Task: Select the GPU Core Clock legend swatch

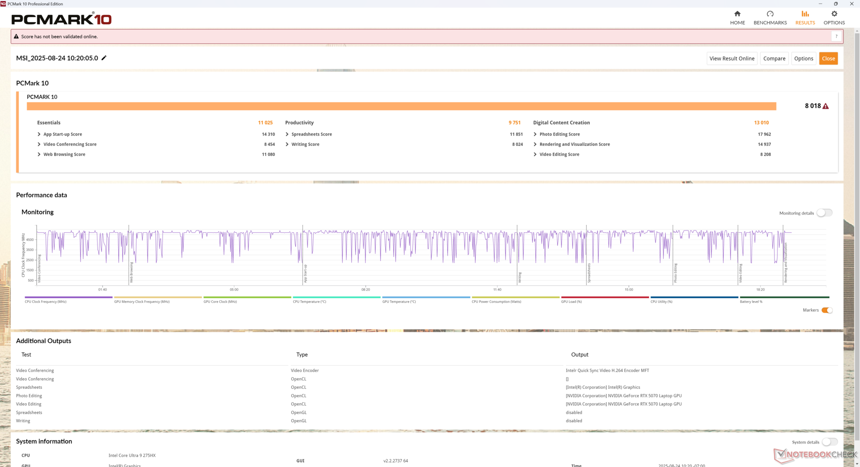Action: 247,297
